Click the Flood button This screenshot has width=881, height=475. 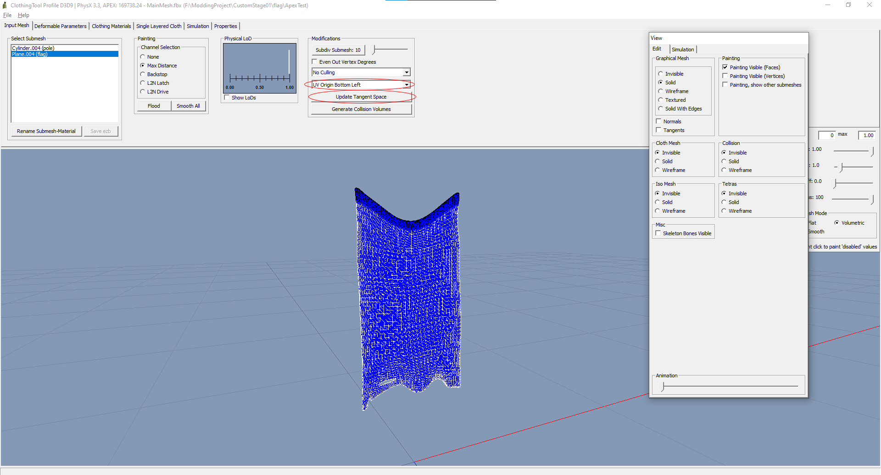tap(154, 106)
